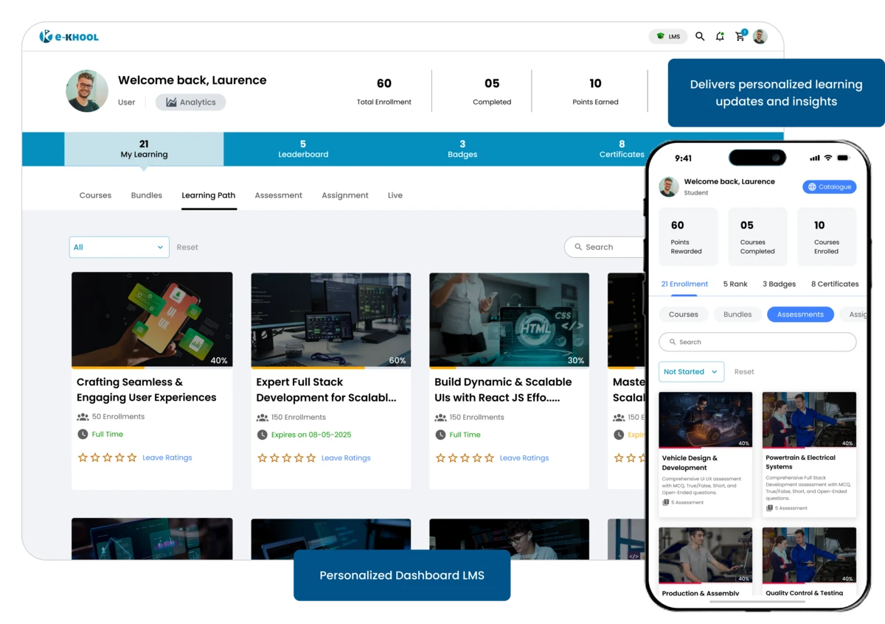Select the Assessments pill on the mobile view

point(800,314)
